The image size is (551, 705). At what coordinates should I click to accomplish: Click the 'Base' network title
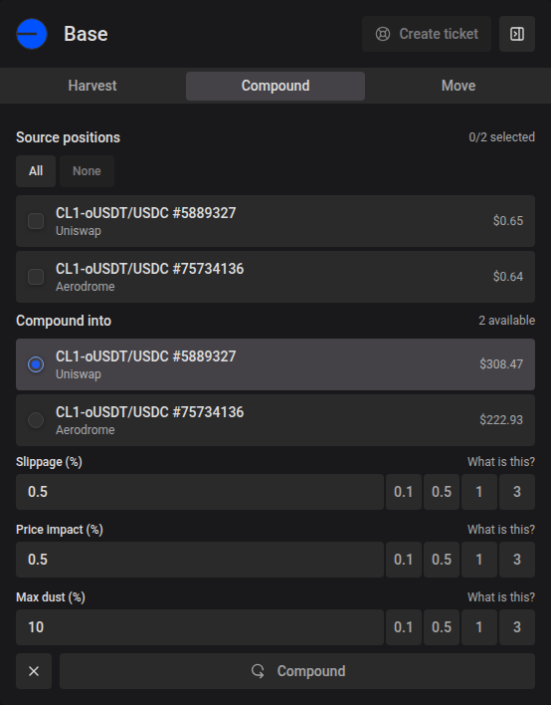point(86,34)
